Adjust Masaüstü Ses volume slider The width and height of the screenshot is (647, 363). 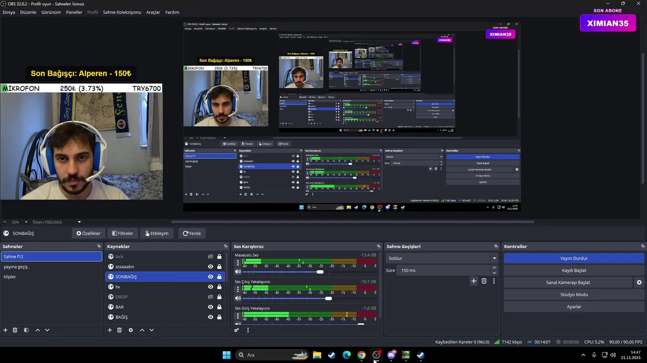point(320,272)
